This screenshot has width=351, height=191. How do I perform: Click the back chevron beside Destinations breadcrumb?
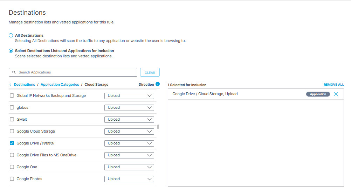tap(10, 85)
